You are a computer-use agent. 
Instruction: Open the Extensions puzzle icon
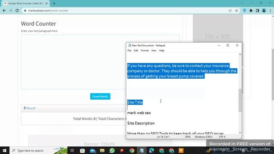coord(251,10)
